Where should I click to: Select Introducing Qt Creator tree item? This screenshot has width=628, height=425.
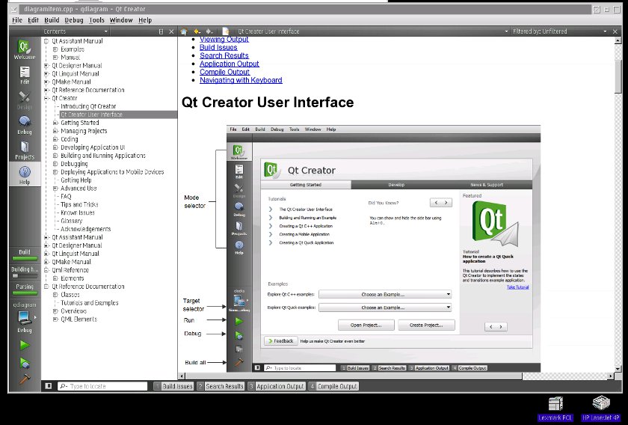(88, 106)
